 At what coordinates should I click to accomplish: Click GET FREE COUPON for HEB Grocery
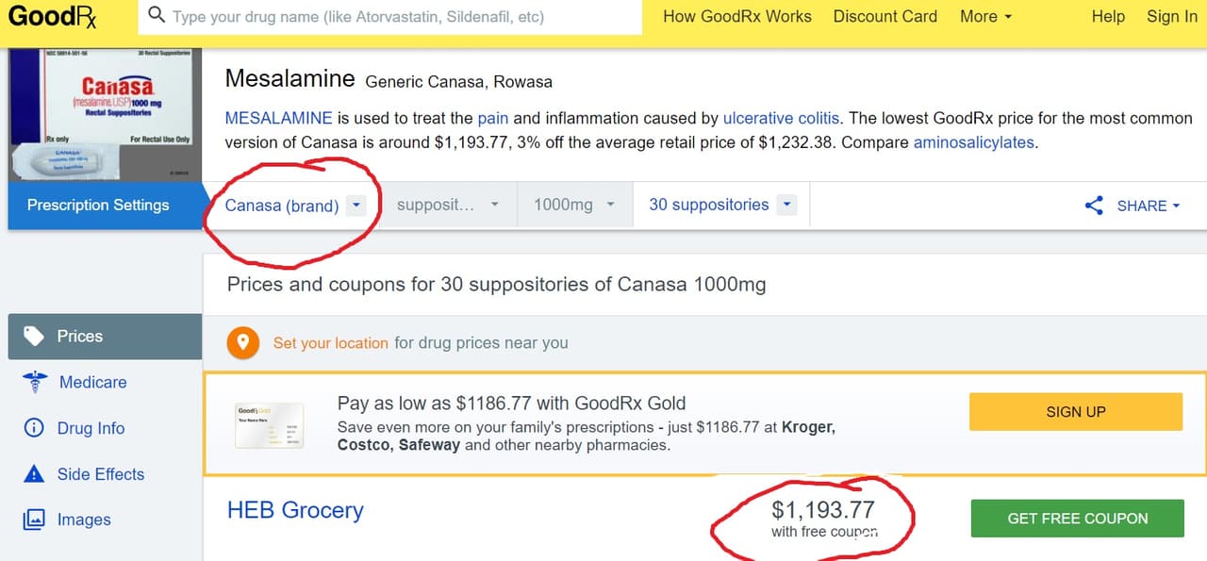point(1077,519)
